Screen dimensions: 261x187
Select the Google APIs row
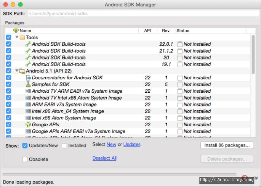click(128, 124)
